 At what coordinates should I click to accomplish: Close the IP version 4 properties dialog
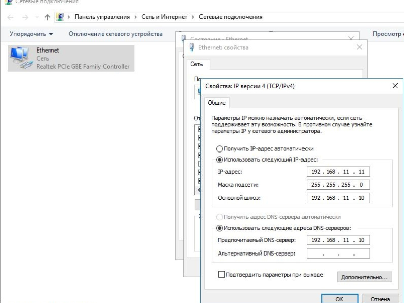pyautogui.click(x=395, y=86)
